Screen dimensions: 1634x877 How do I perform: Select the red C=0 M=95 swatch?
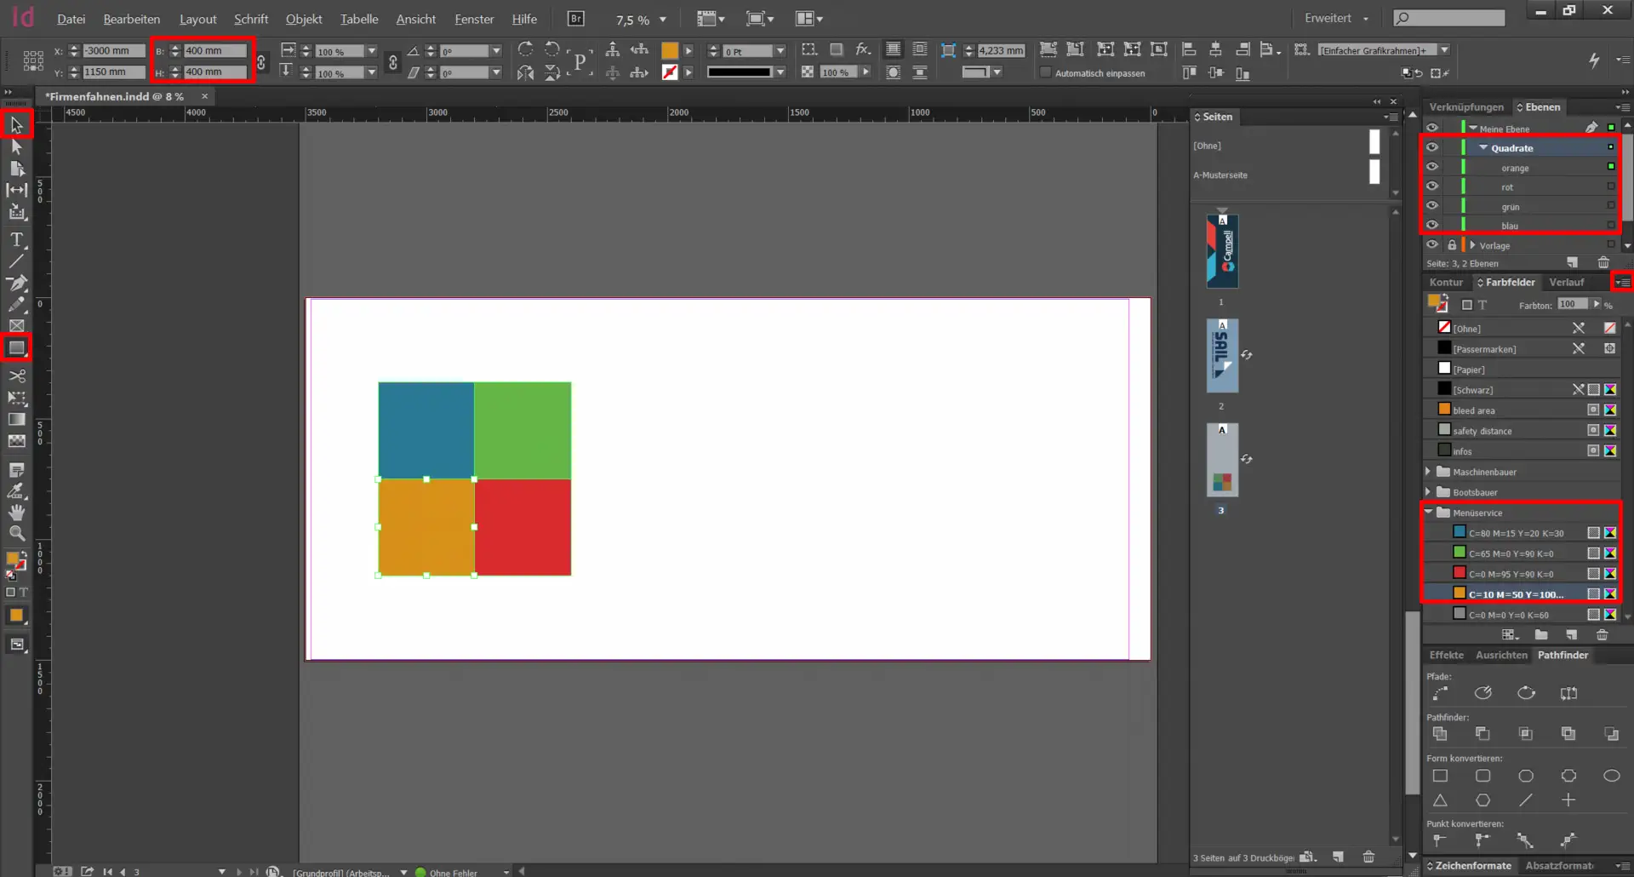coord(1510,574)
